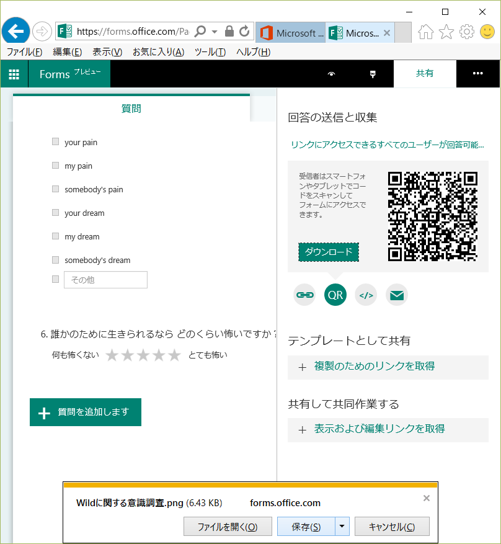The height and width of the screenshot is (544, 501).
Task: Check the 'your pain' checkbox
Action: 55,141
